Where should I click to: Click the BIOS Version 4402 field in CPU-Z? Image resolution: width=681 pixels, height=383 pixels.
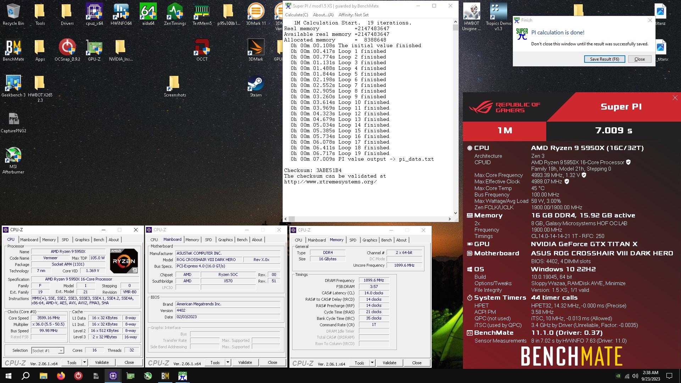pos(228,310)
